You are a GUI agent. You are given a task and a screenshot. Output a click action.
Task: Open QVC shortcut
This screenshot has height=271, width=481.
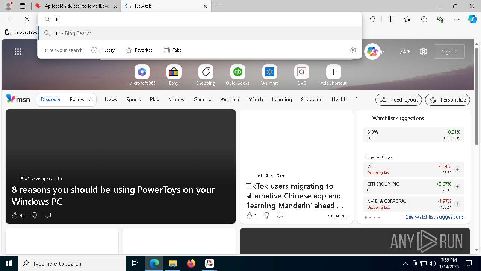302,75
